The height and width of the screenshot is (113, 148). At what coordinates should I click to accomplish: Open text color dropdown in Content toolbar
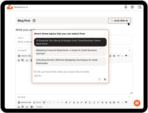[x=27, y=60]
